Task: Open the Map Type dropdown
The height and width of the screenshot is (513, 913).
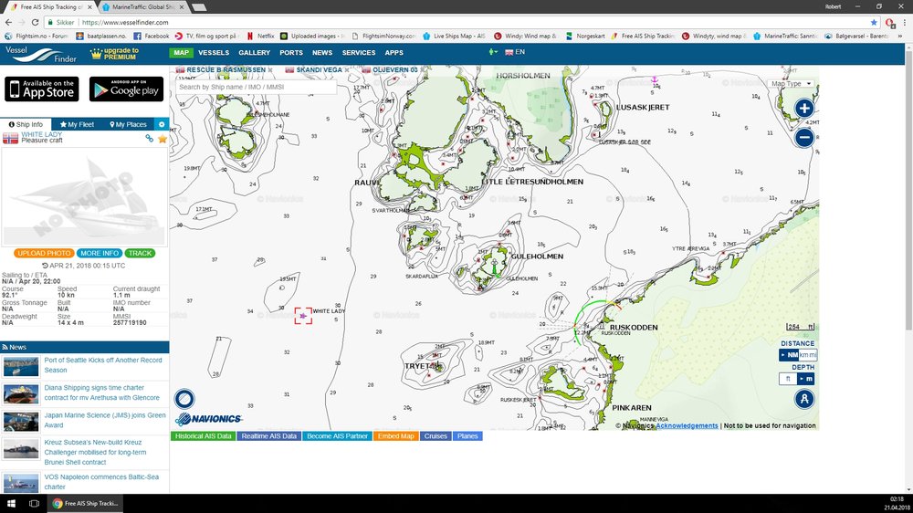Action: click(x=792, y=84)
